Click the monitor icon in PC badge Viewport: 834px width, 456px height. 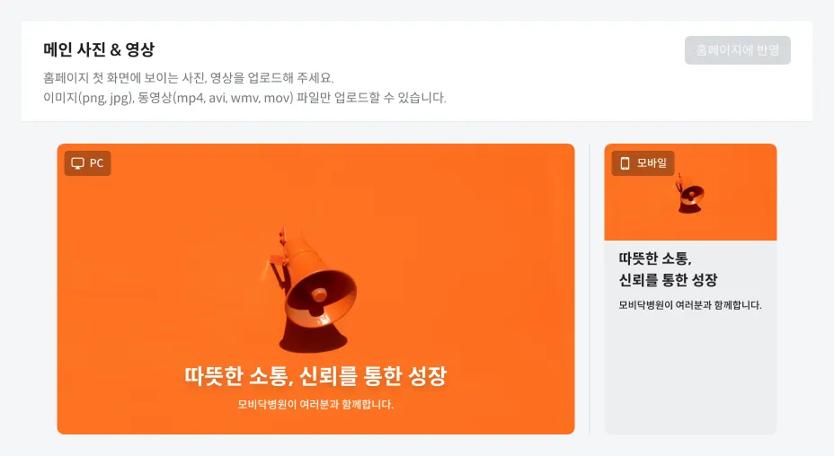[77, 163]
